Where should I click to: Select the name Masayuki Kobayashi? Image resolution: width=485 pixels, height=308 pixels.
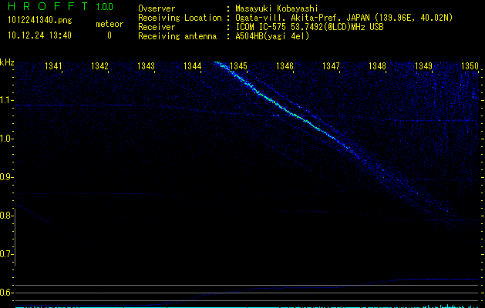click(277, 8)
